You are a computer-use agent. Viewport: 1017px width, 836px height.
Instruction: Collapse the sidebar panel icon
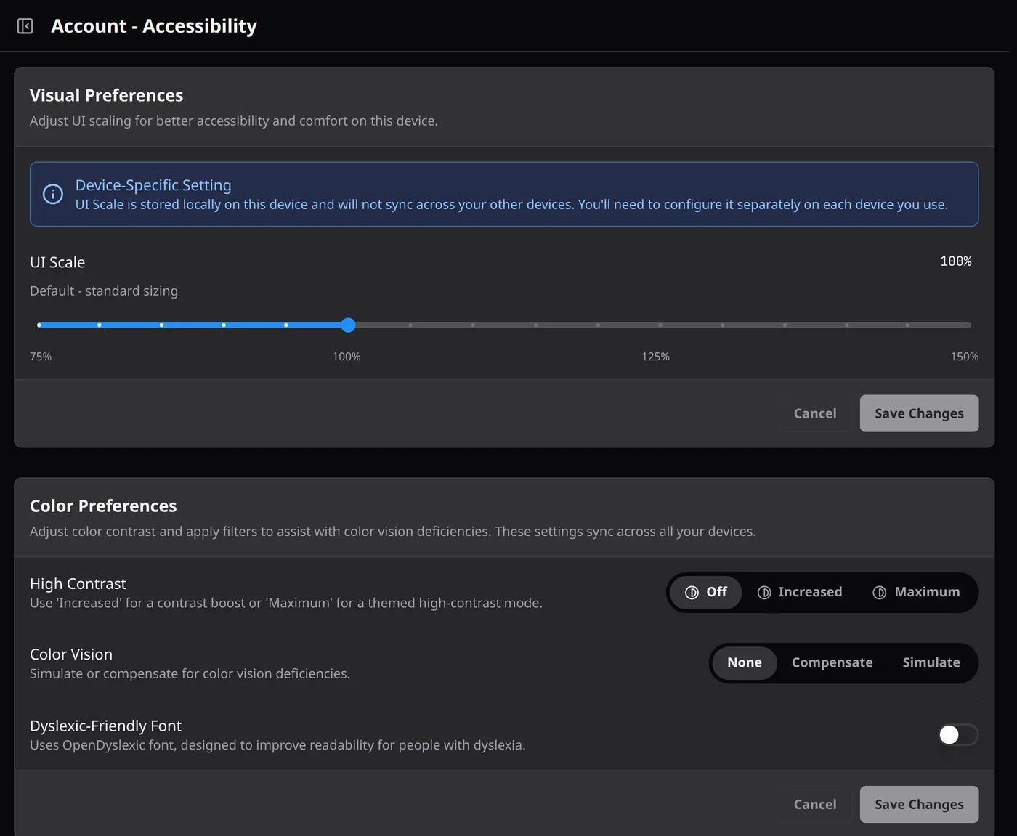pos(25,26)
